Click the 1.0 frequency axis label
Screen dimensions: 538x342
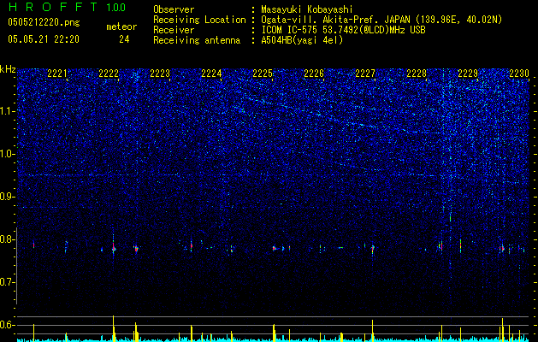point(8,154)
